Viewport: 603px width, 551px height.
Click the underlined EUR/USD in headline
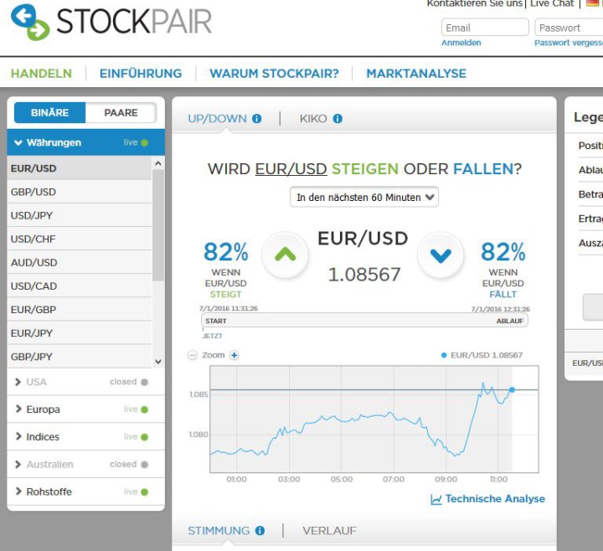(291, 169)
